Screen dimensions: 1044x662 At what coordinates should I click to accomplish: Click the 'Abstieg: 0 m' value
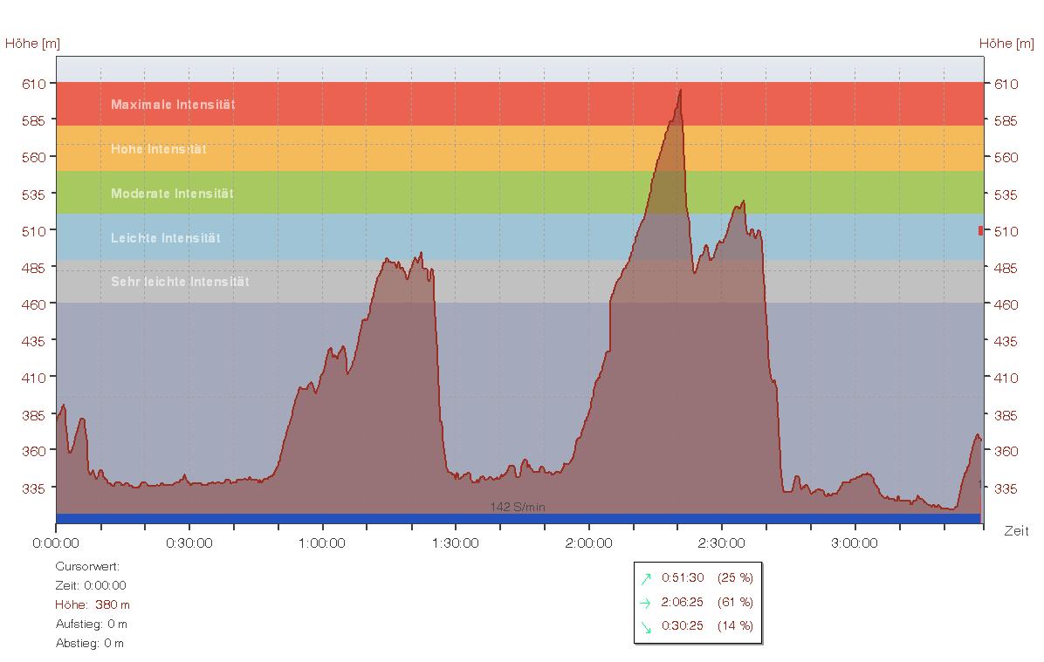coord(90,644)
